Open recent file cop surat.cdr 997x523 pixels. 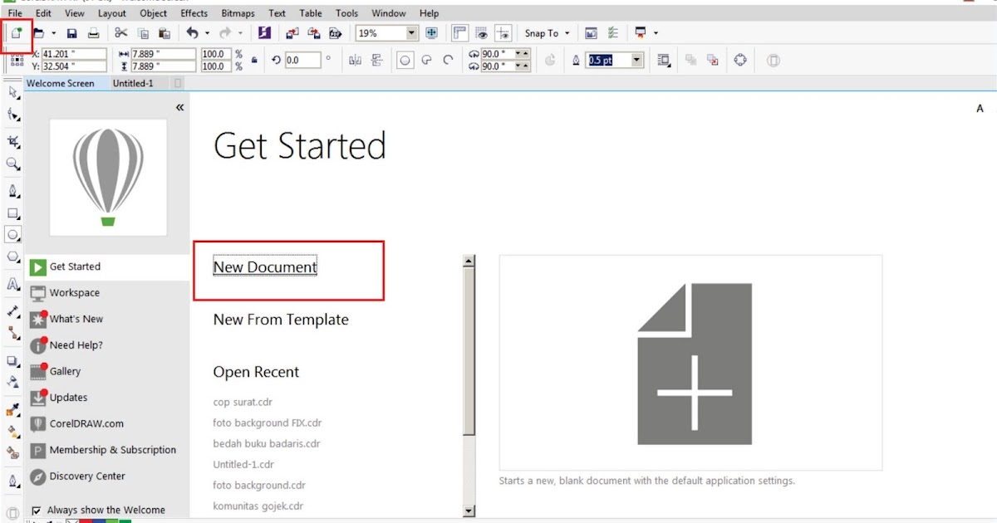[243, 402]
